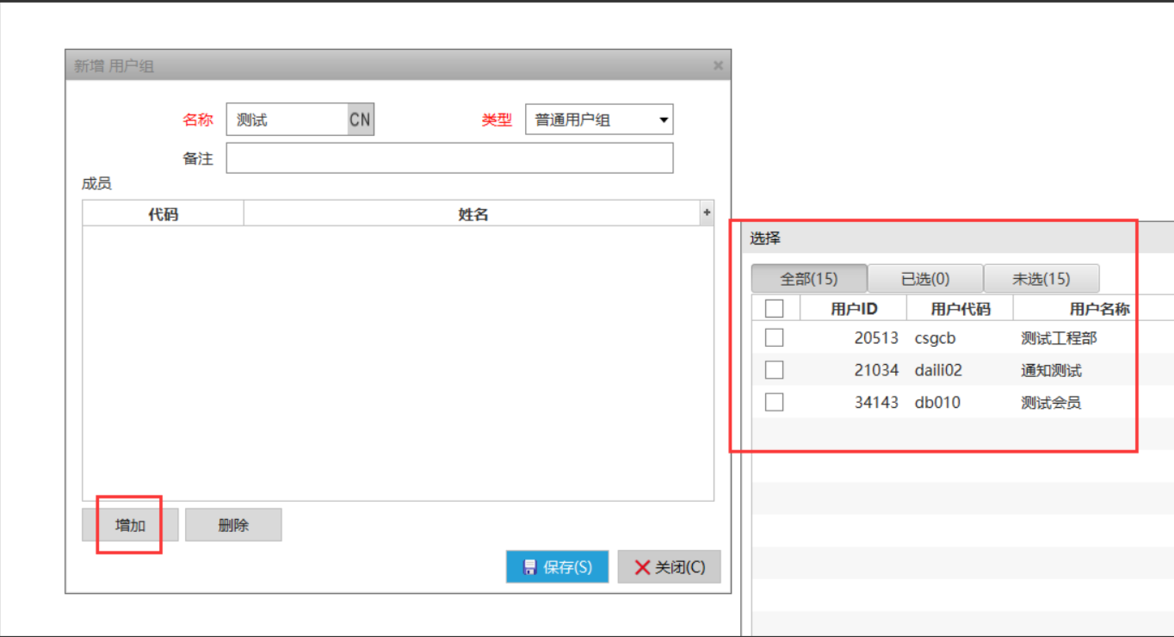The height and width of the screenshot is (637, 1174).
Task: Select the 未选(15) tab
Action: coord(1041,279)
